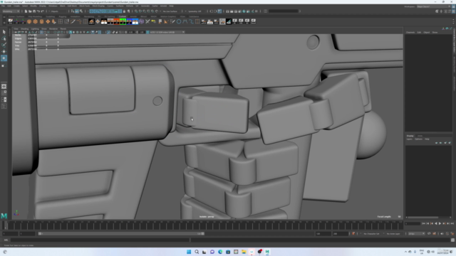Open File Explorer from the taskbar
The width and height of the screenshot is (456, 256).
pos(244,252)
